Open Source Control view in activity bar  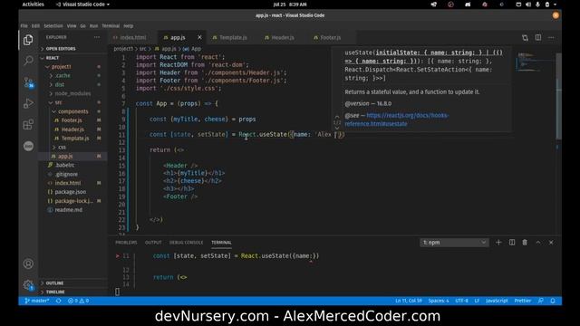pos(28,82)
